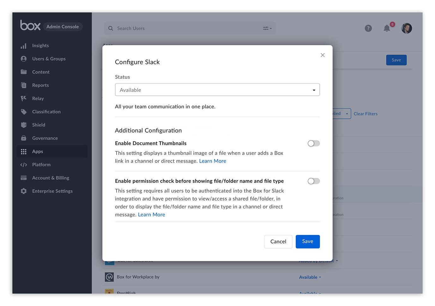Open Classification sidebar item
Image resolution: width=435 pixels, height=306 pixels.
click(x=46, y=112)
